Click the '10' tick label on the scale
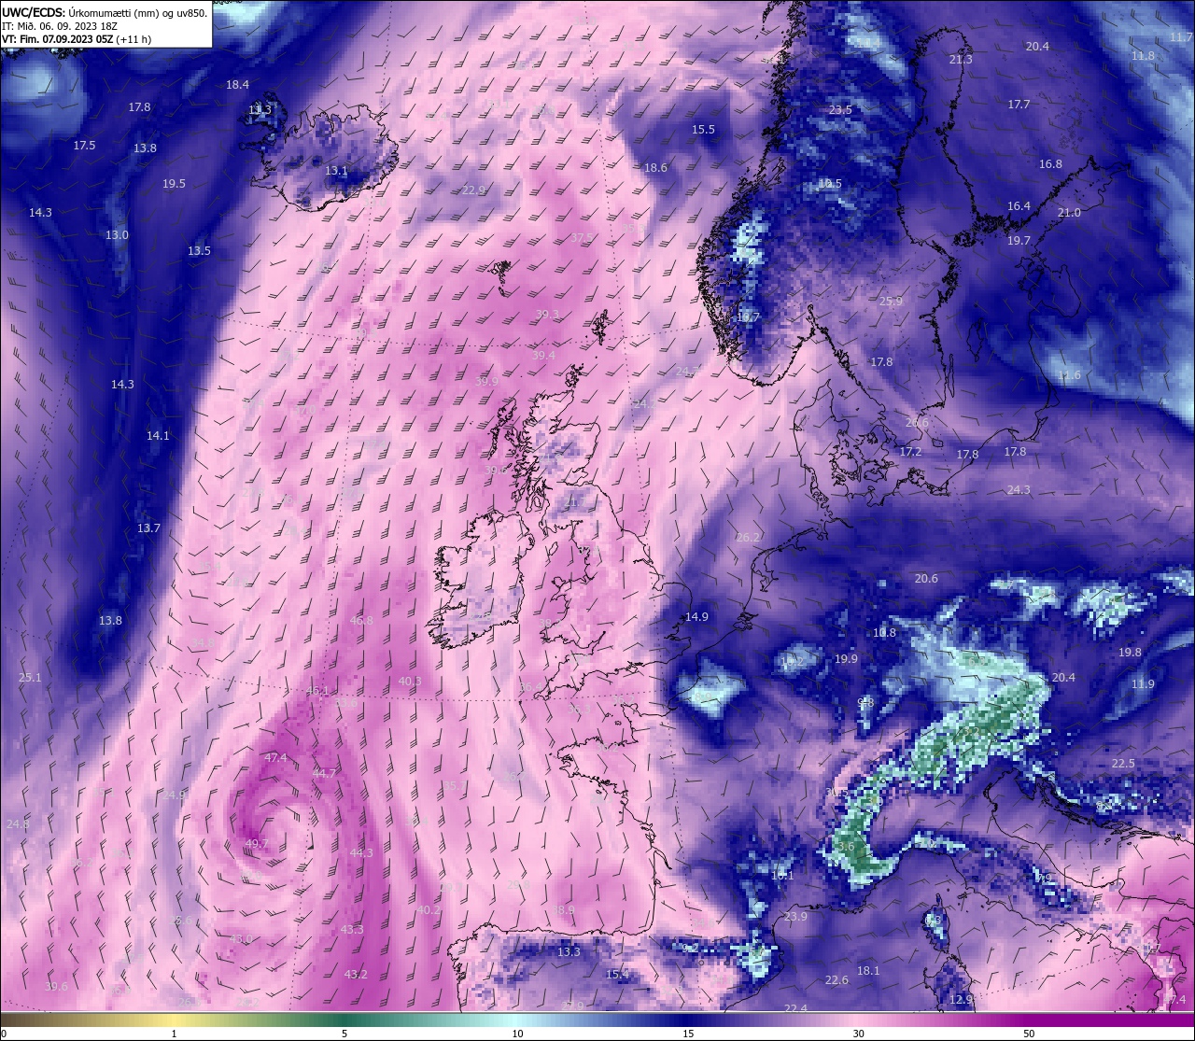This screenshot has height=1041, width=1195. pos(516,1034)
